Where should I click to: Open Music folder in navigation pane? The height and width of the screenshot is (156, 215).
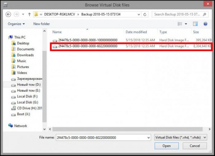[x=19, y=61]
